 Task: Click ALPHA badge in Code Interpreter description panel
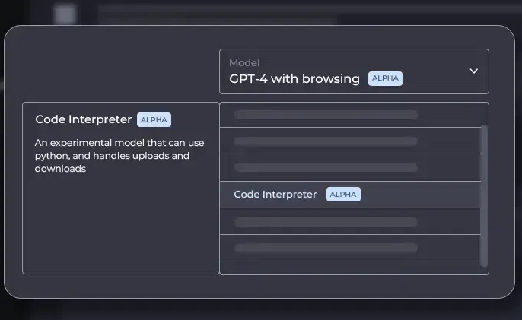pos(154,120)
